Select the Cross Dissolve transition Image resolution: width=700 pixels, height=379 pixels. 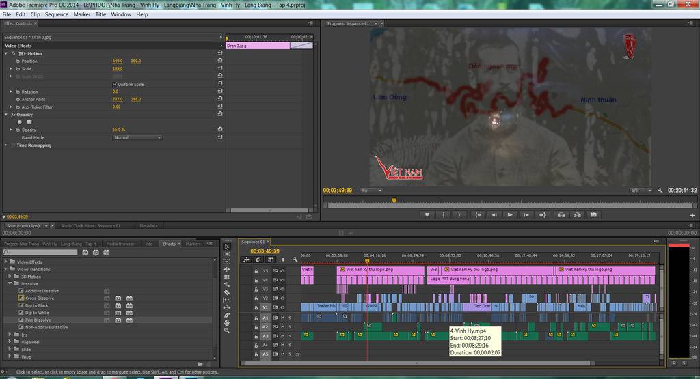point(39,298)
